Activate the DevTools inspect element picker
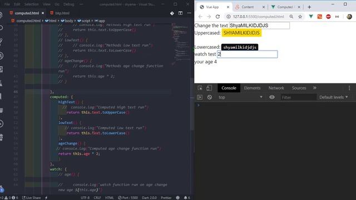Viewport: 356px width, 200px height. 200,88
